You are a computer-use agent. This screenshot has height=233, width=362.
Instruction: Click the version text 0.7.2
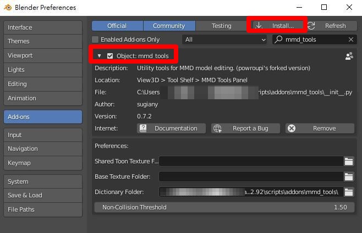pyautogui.click(x=144, y=116)
